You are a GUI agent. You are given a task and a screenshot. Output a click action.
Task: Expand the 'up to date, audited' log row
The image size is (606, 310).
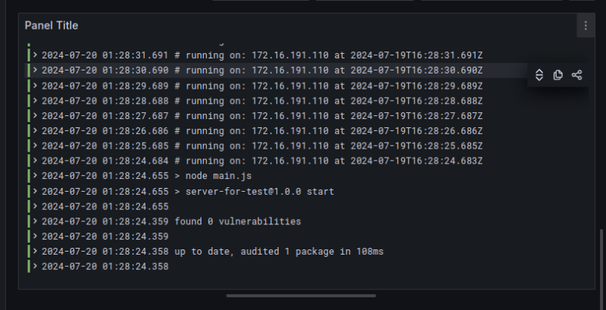(36, 252)
